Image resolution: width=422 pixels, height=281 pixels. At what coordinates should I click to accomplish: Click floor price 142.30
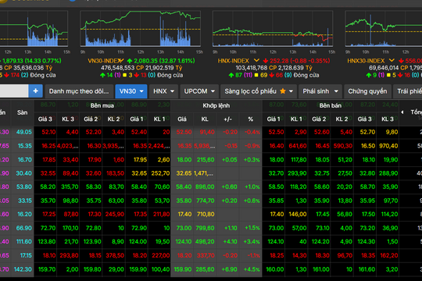pyautogui.click(x=23, y=269)
